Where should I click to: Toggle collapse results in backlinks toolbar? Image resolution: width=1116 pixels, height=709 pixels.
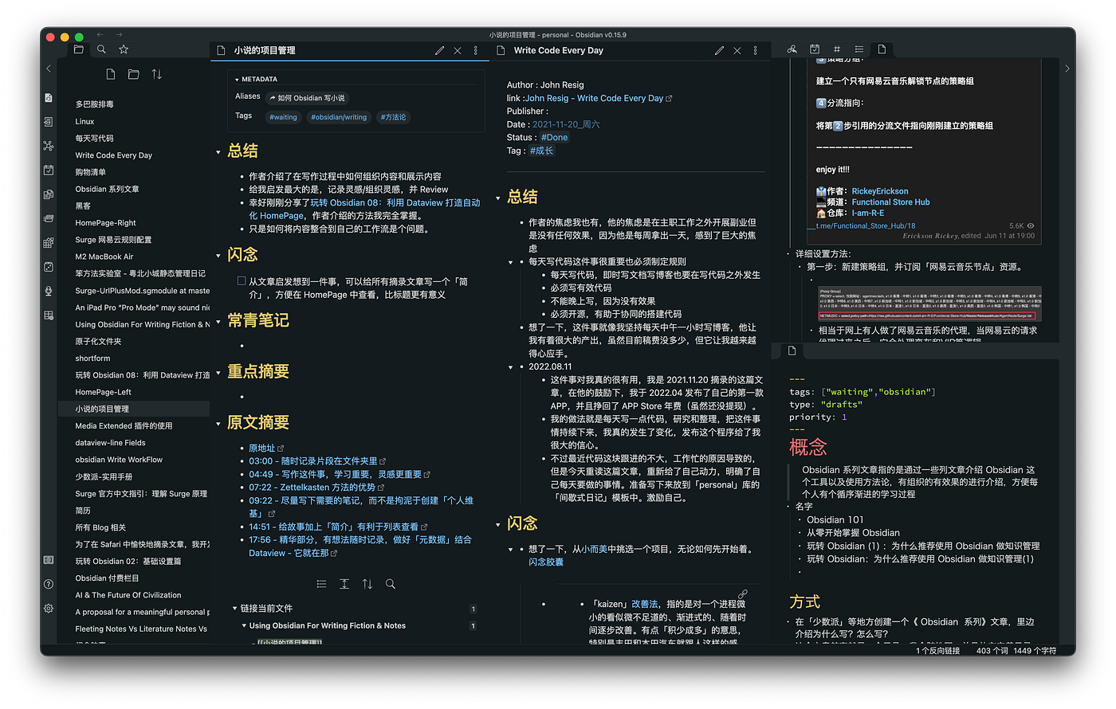pos(321,584)
